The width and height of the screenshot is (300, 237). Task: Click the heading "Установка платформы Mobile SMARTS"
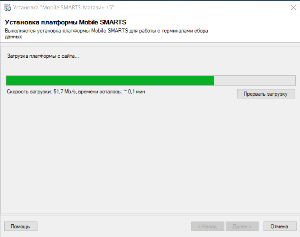65,22
